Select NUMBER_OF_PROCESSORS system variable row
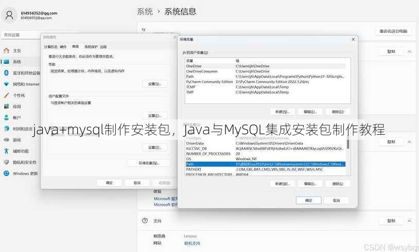The width and height of the screenshot is (419, 252). click(x=265, y=154)
